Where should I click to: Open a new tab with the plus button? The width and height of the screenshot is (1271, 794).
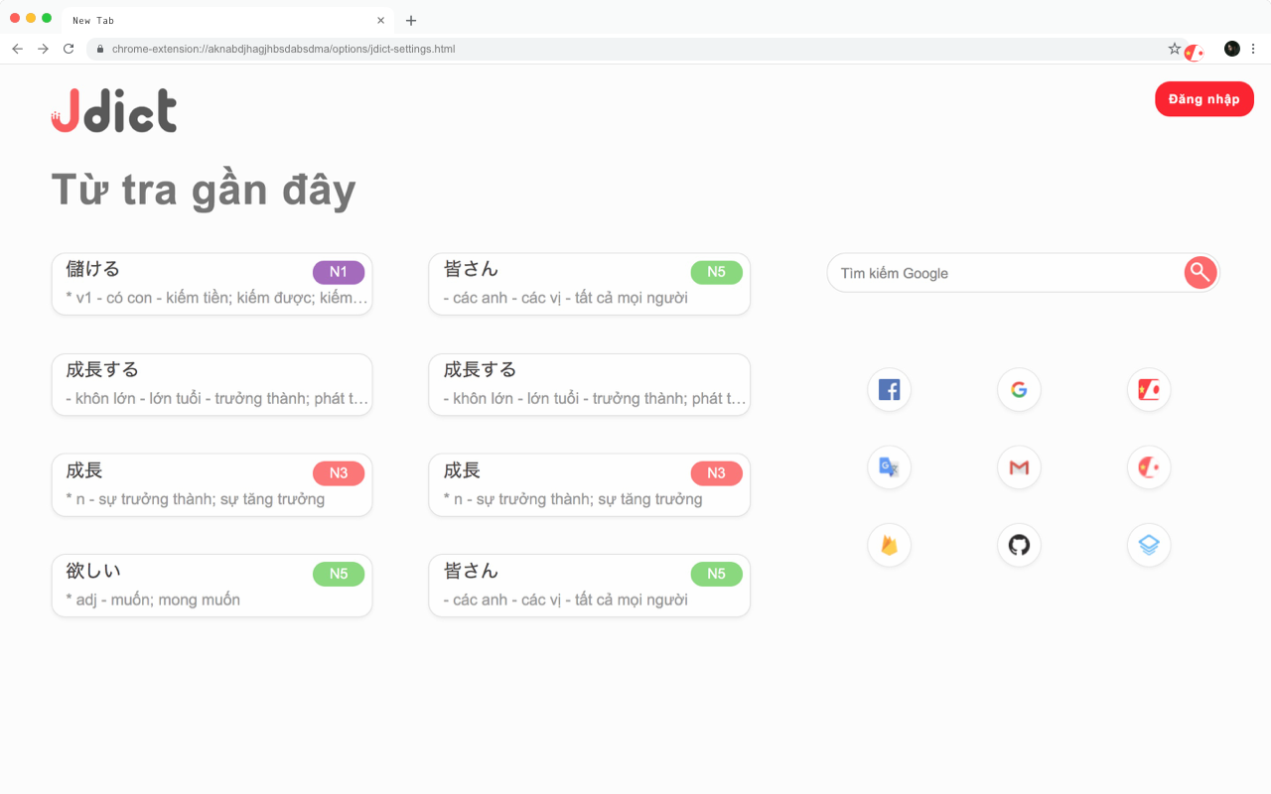[411, 20]
